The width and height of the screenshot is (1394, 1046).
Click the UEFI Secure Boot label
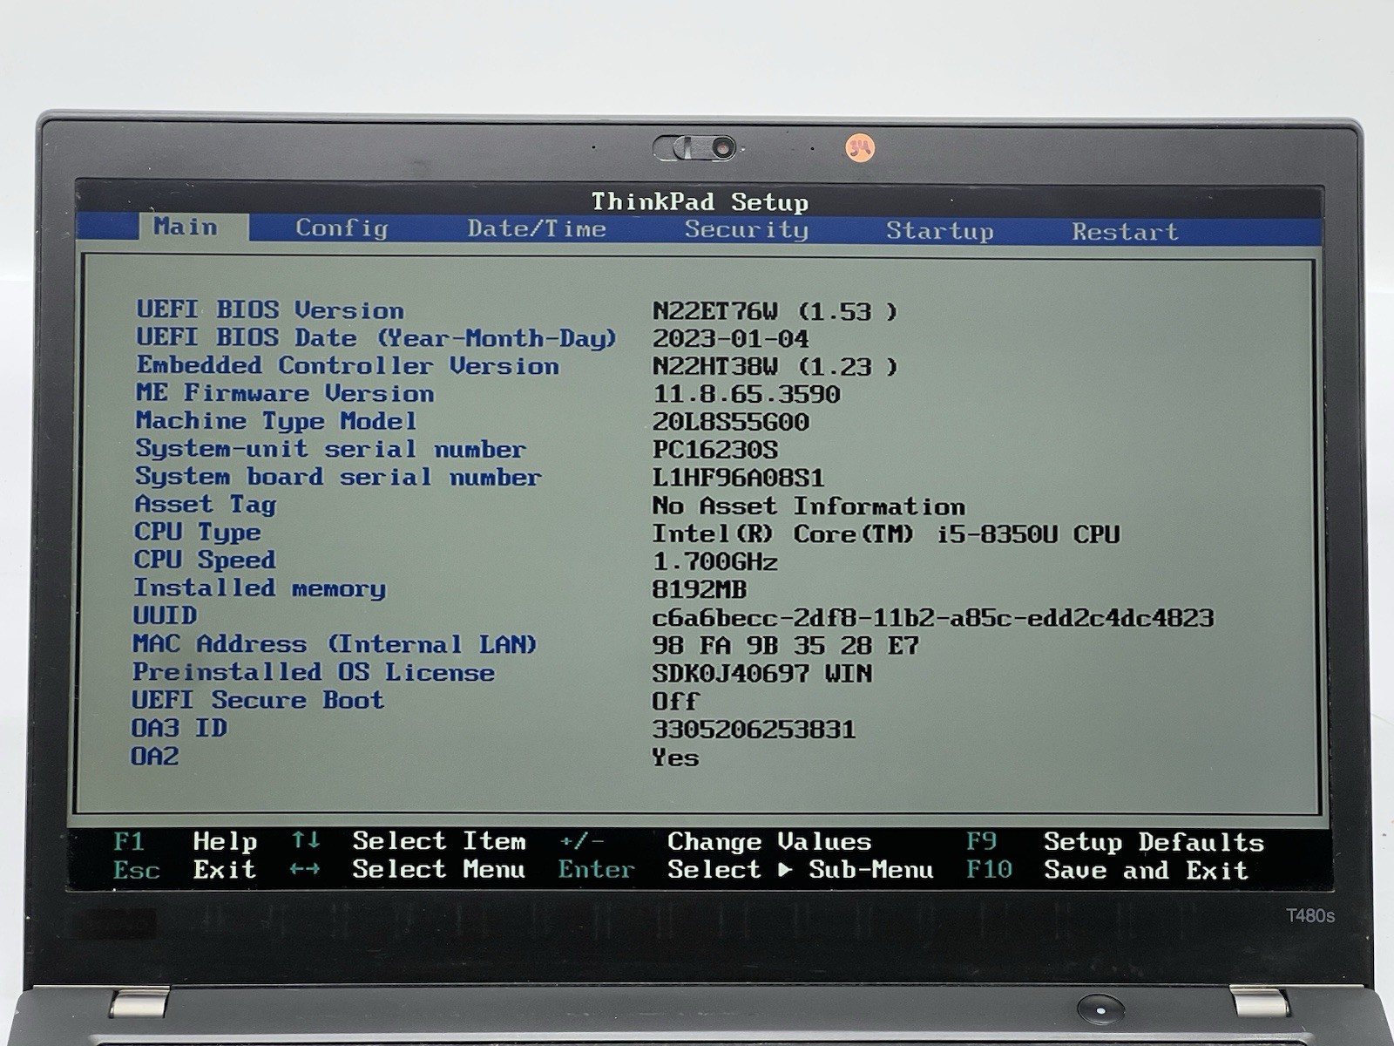[258, 700]
